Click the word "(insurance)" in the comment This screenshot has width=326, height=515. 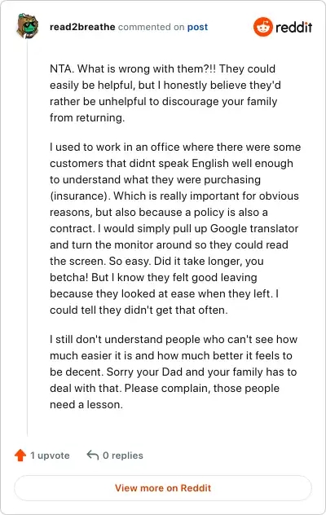click(80, 196)
